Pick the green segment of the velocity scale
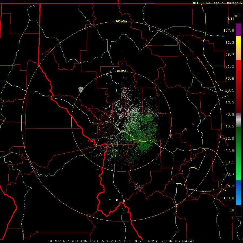The image size is (243, 243). 238,153
